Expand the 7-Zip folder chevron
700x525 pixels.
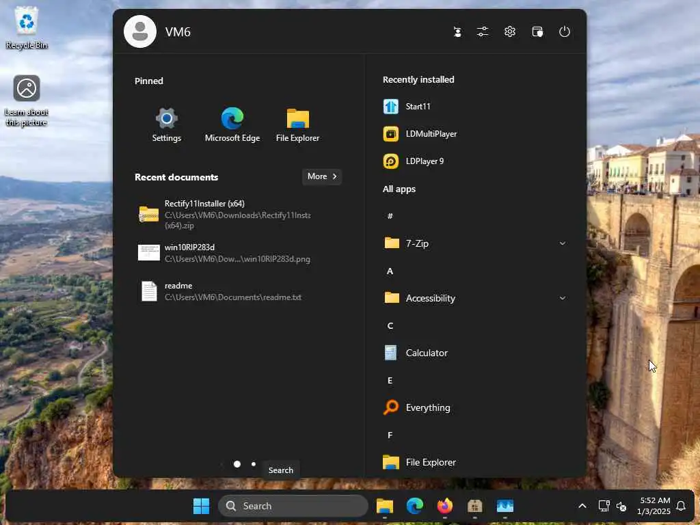click(x=563, y=243)
